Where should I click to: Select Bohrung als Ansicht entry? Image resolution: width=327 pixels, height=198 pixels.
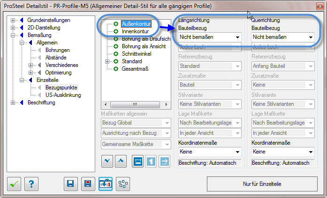[x=144, y=46]
